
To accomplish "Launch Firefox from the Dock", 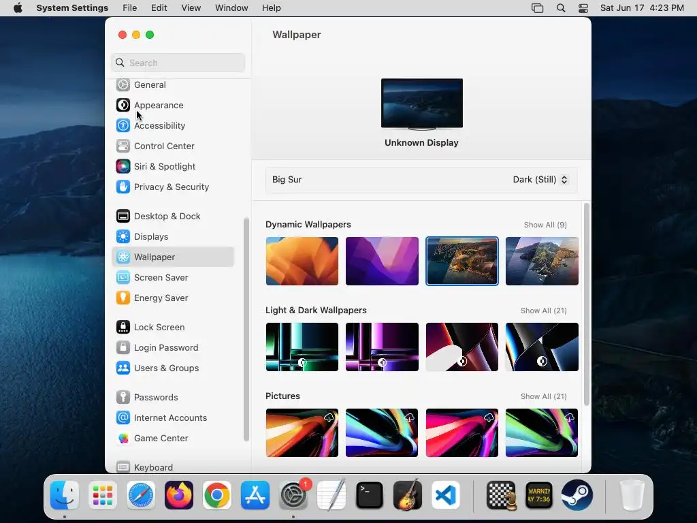I will pyautogui.click(x=179, y=495).
